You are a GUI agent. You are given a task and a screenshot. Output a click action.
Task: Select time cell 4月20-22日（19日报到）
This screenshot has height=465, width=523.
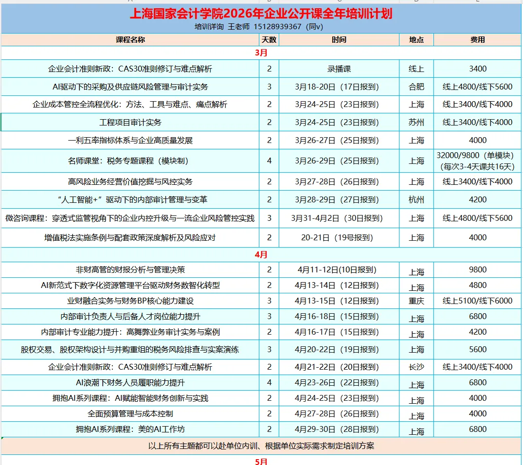pyautogui.click(x=339, y=350)
